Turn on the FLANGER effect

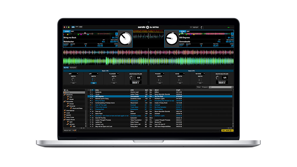114,83
